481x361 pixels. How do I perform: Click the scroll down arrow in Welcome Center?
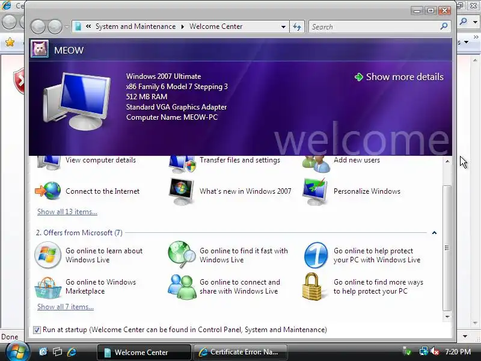(447, 316)
